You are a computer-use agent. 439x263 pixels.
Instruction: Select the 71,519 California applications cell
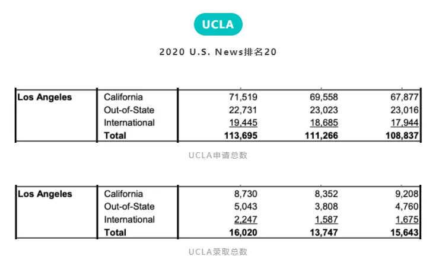(x=243, y=97)
